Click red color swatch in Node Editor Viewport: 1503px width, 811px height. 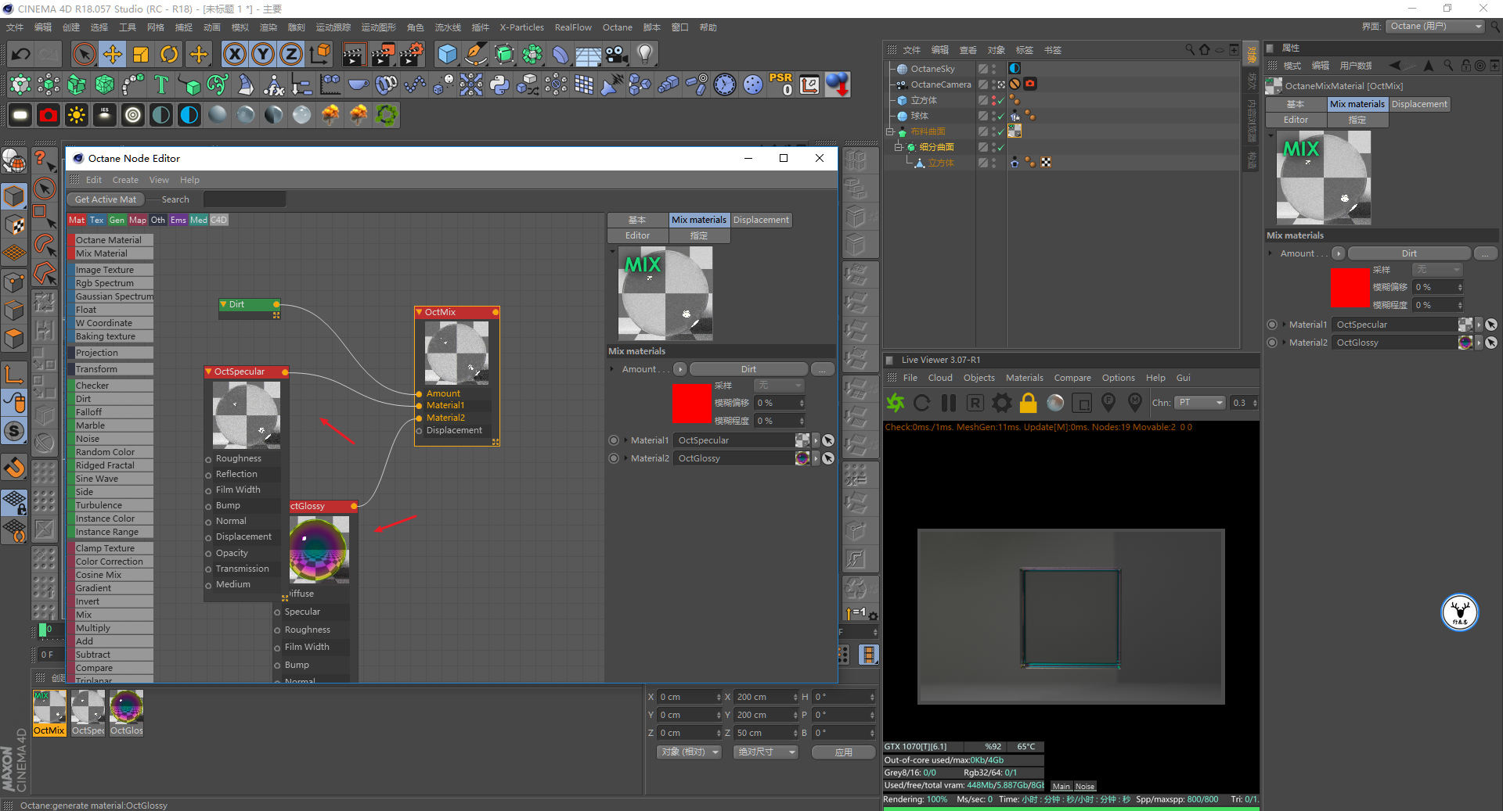pyautogui.click(x=692, y=404)
